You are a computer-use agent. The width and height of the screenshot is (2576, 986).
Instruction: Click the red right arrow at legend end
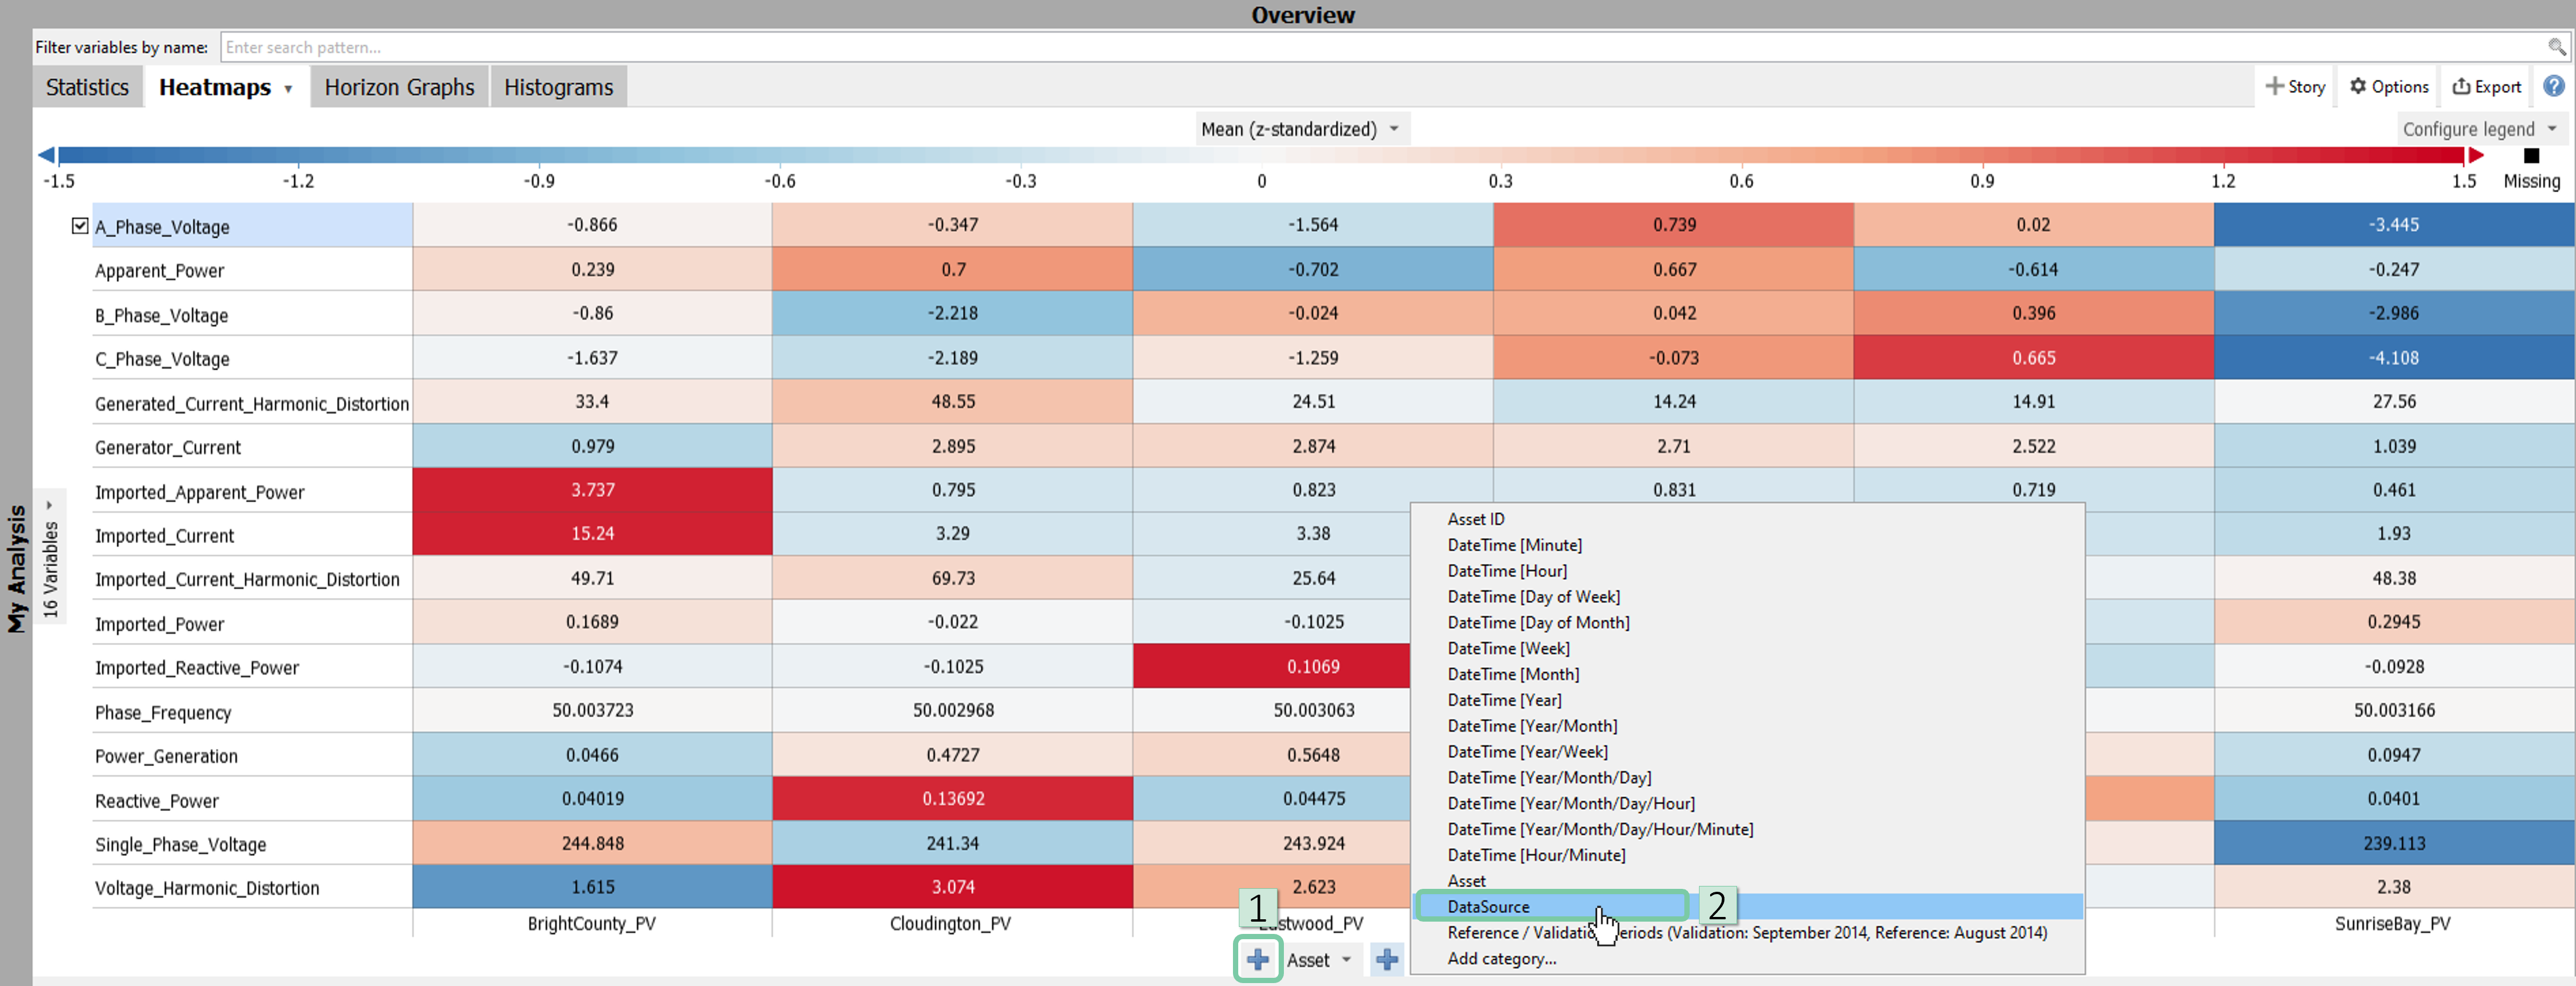click(2476, 155)
